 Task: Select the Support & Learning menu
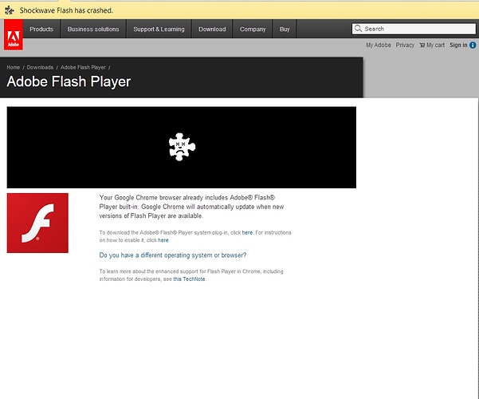tap(159, 30)
